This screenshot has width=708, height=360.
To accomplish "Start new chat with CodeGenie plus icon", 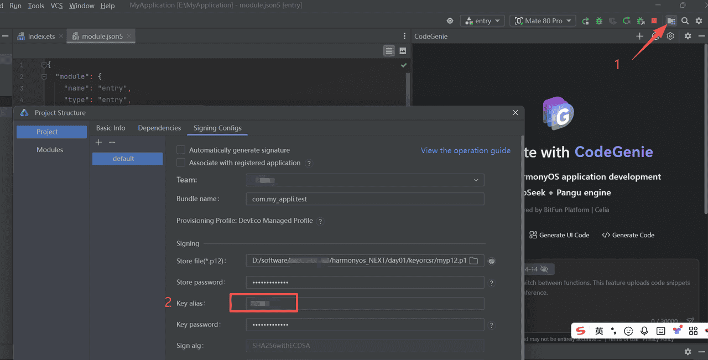I will (x=639, y=36).
